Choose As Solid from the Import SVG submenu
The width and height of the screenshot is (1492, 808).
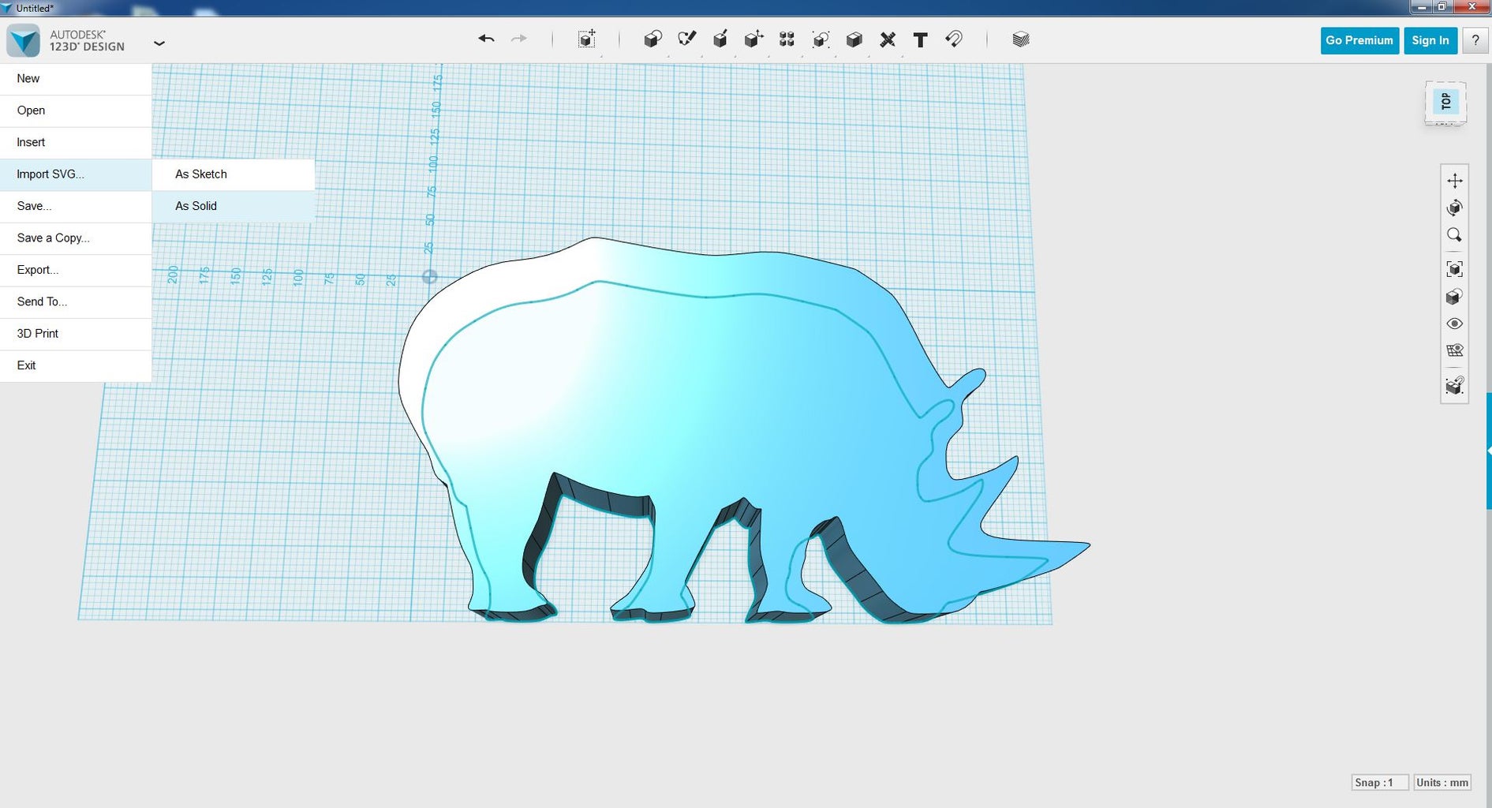tap(195, 206)
